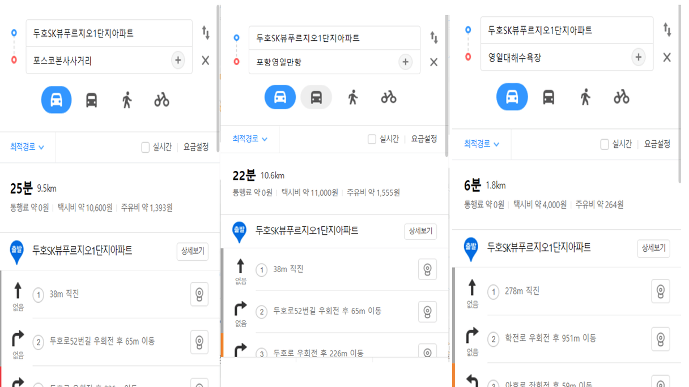Edit start field above 포항영일만항
Viewport: 689px width, 387px height.
click(x=334, y=38)
